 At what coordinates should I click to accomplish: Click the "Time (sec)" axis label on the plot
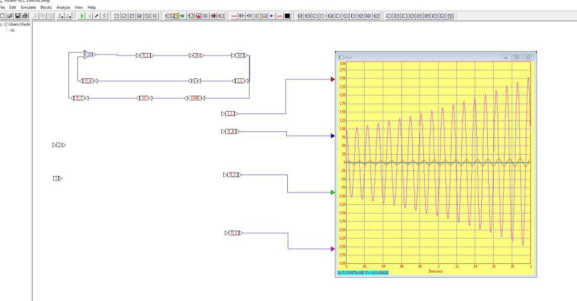point(435,272)
